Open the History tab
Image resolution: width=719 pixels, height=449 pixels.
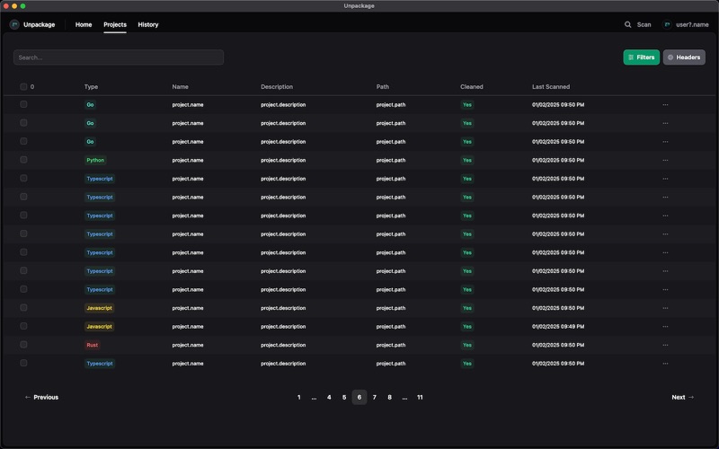click(x=148, y=25)
